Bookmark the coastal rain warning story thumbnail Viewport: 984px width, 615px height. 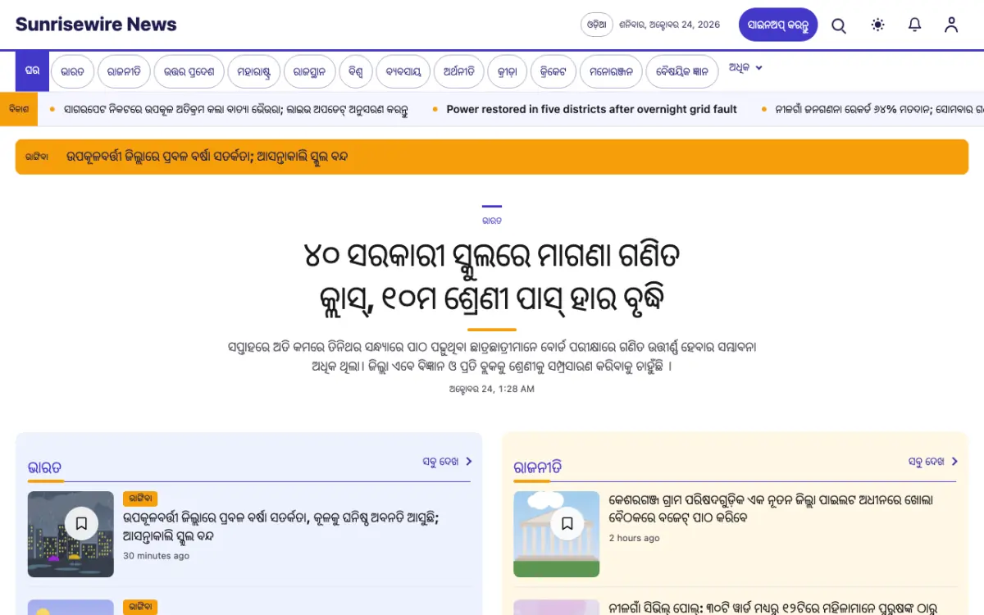pyautogui.click(x=81, y=522)
